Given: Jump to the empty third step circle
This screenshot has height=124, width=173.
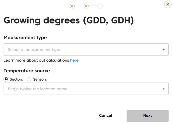Looking at the screenshot, I should coord(100,6).
